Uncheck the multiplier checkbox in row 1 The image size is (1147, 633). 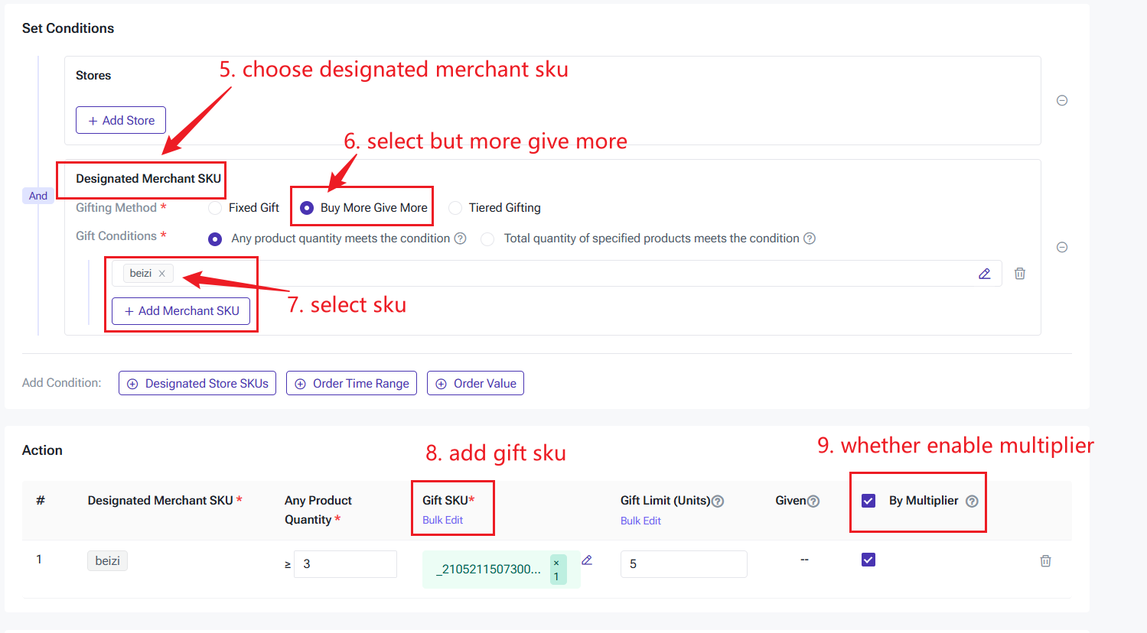click(x=868, y=560)
